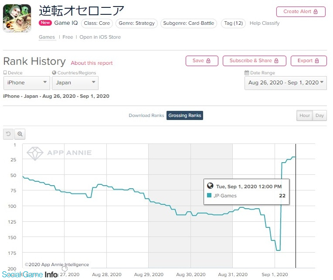Click the 逆転オセロニア app title

tap(82, 11)
